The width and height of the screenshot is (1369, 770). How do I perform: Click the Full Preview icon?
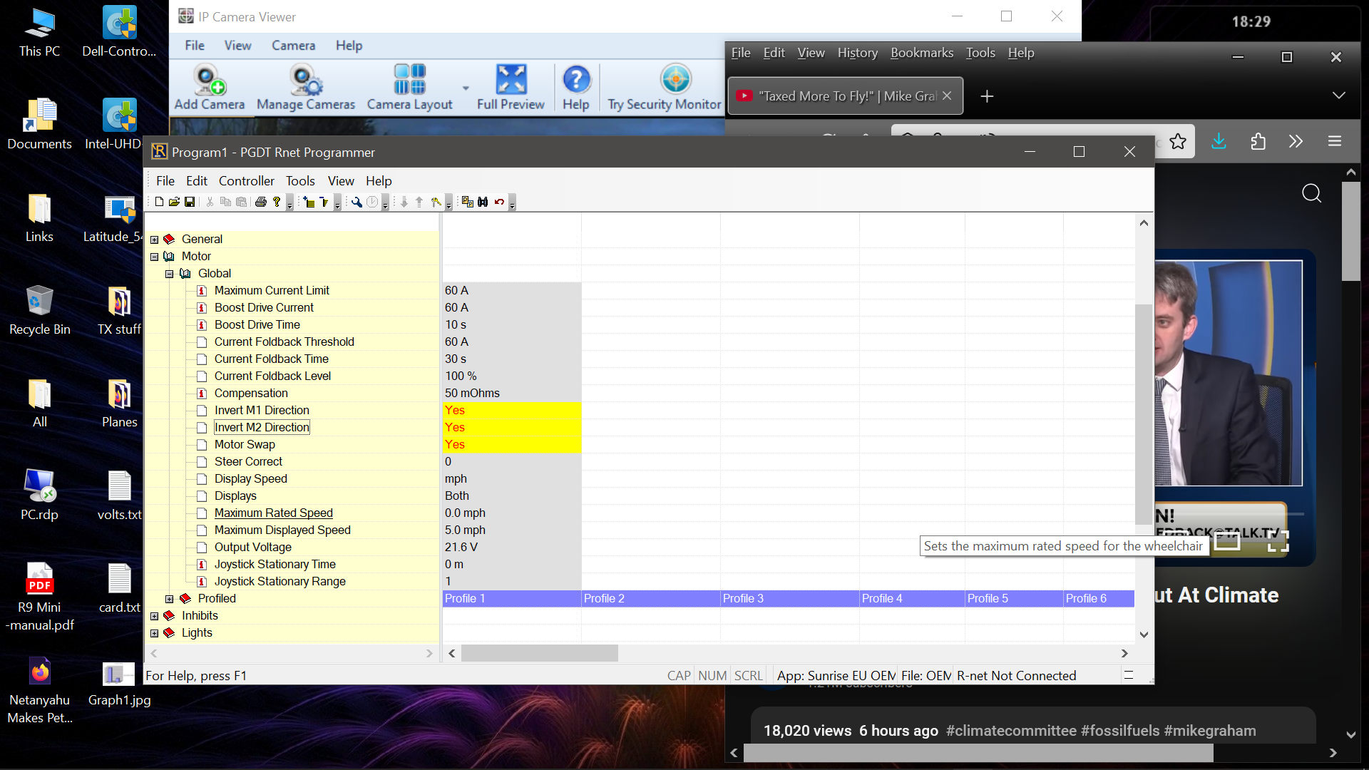point(511,87)
